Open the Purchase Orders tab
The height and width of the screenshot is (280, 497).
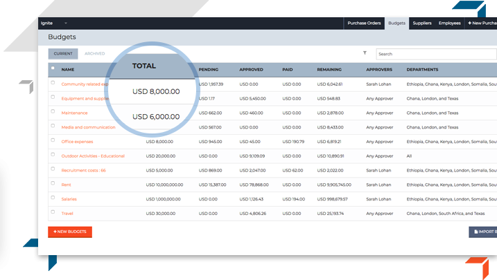coord(364,23)
